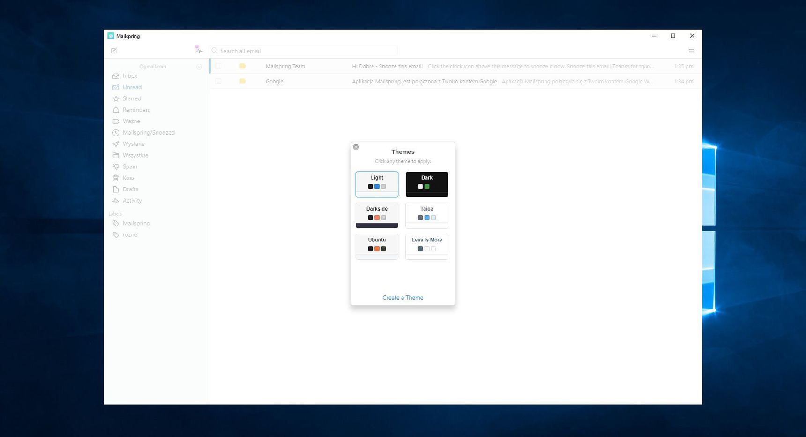
Task: Click the blue swatch in Light theme
Action: point(377,187)
